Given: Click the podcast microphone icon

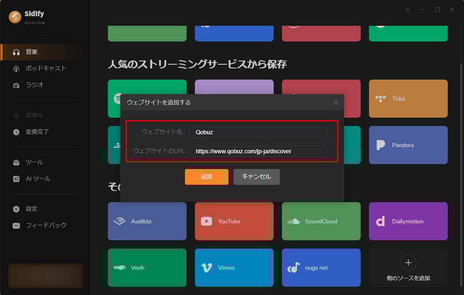Looking at the screenshot, I should (x=16, y=69).
